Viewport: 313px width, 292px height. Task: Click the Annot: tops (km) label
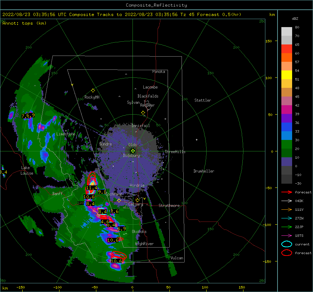24,23
